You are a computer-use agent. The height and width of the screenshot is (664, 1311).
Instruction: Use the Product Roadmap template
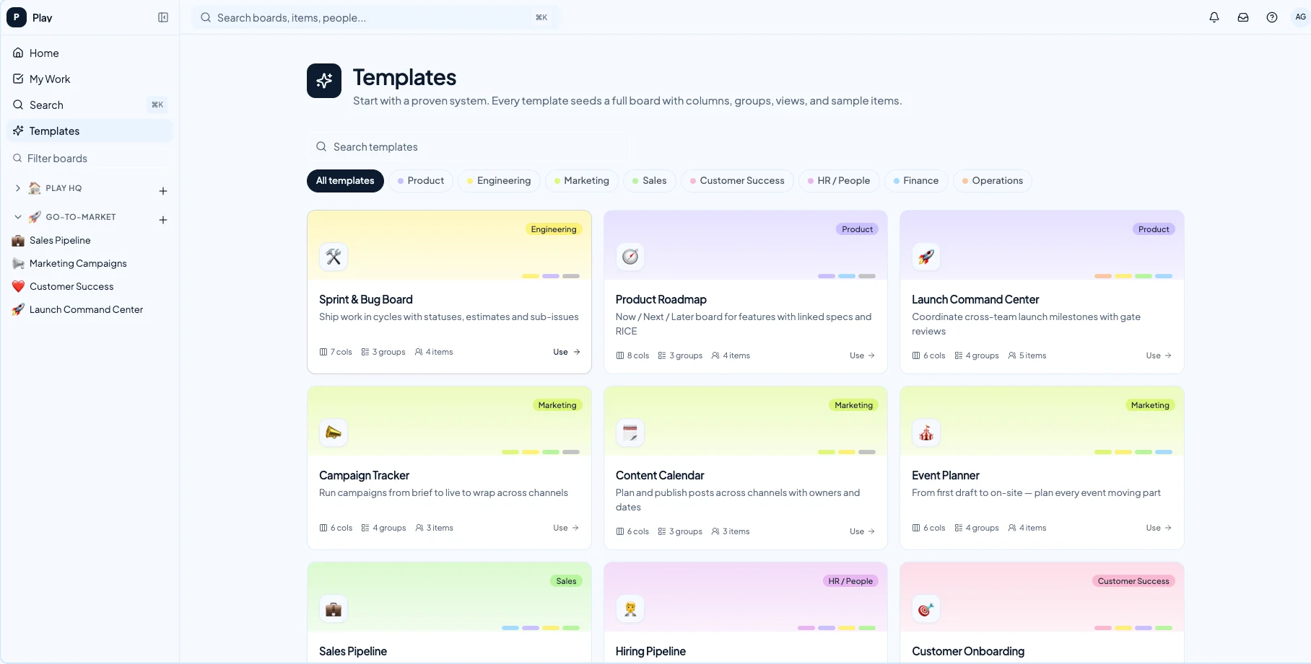[863, 355]
